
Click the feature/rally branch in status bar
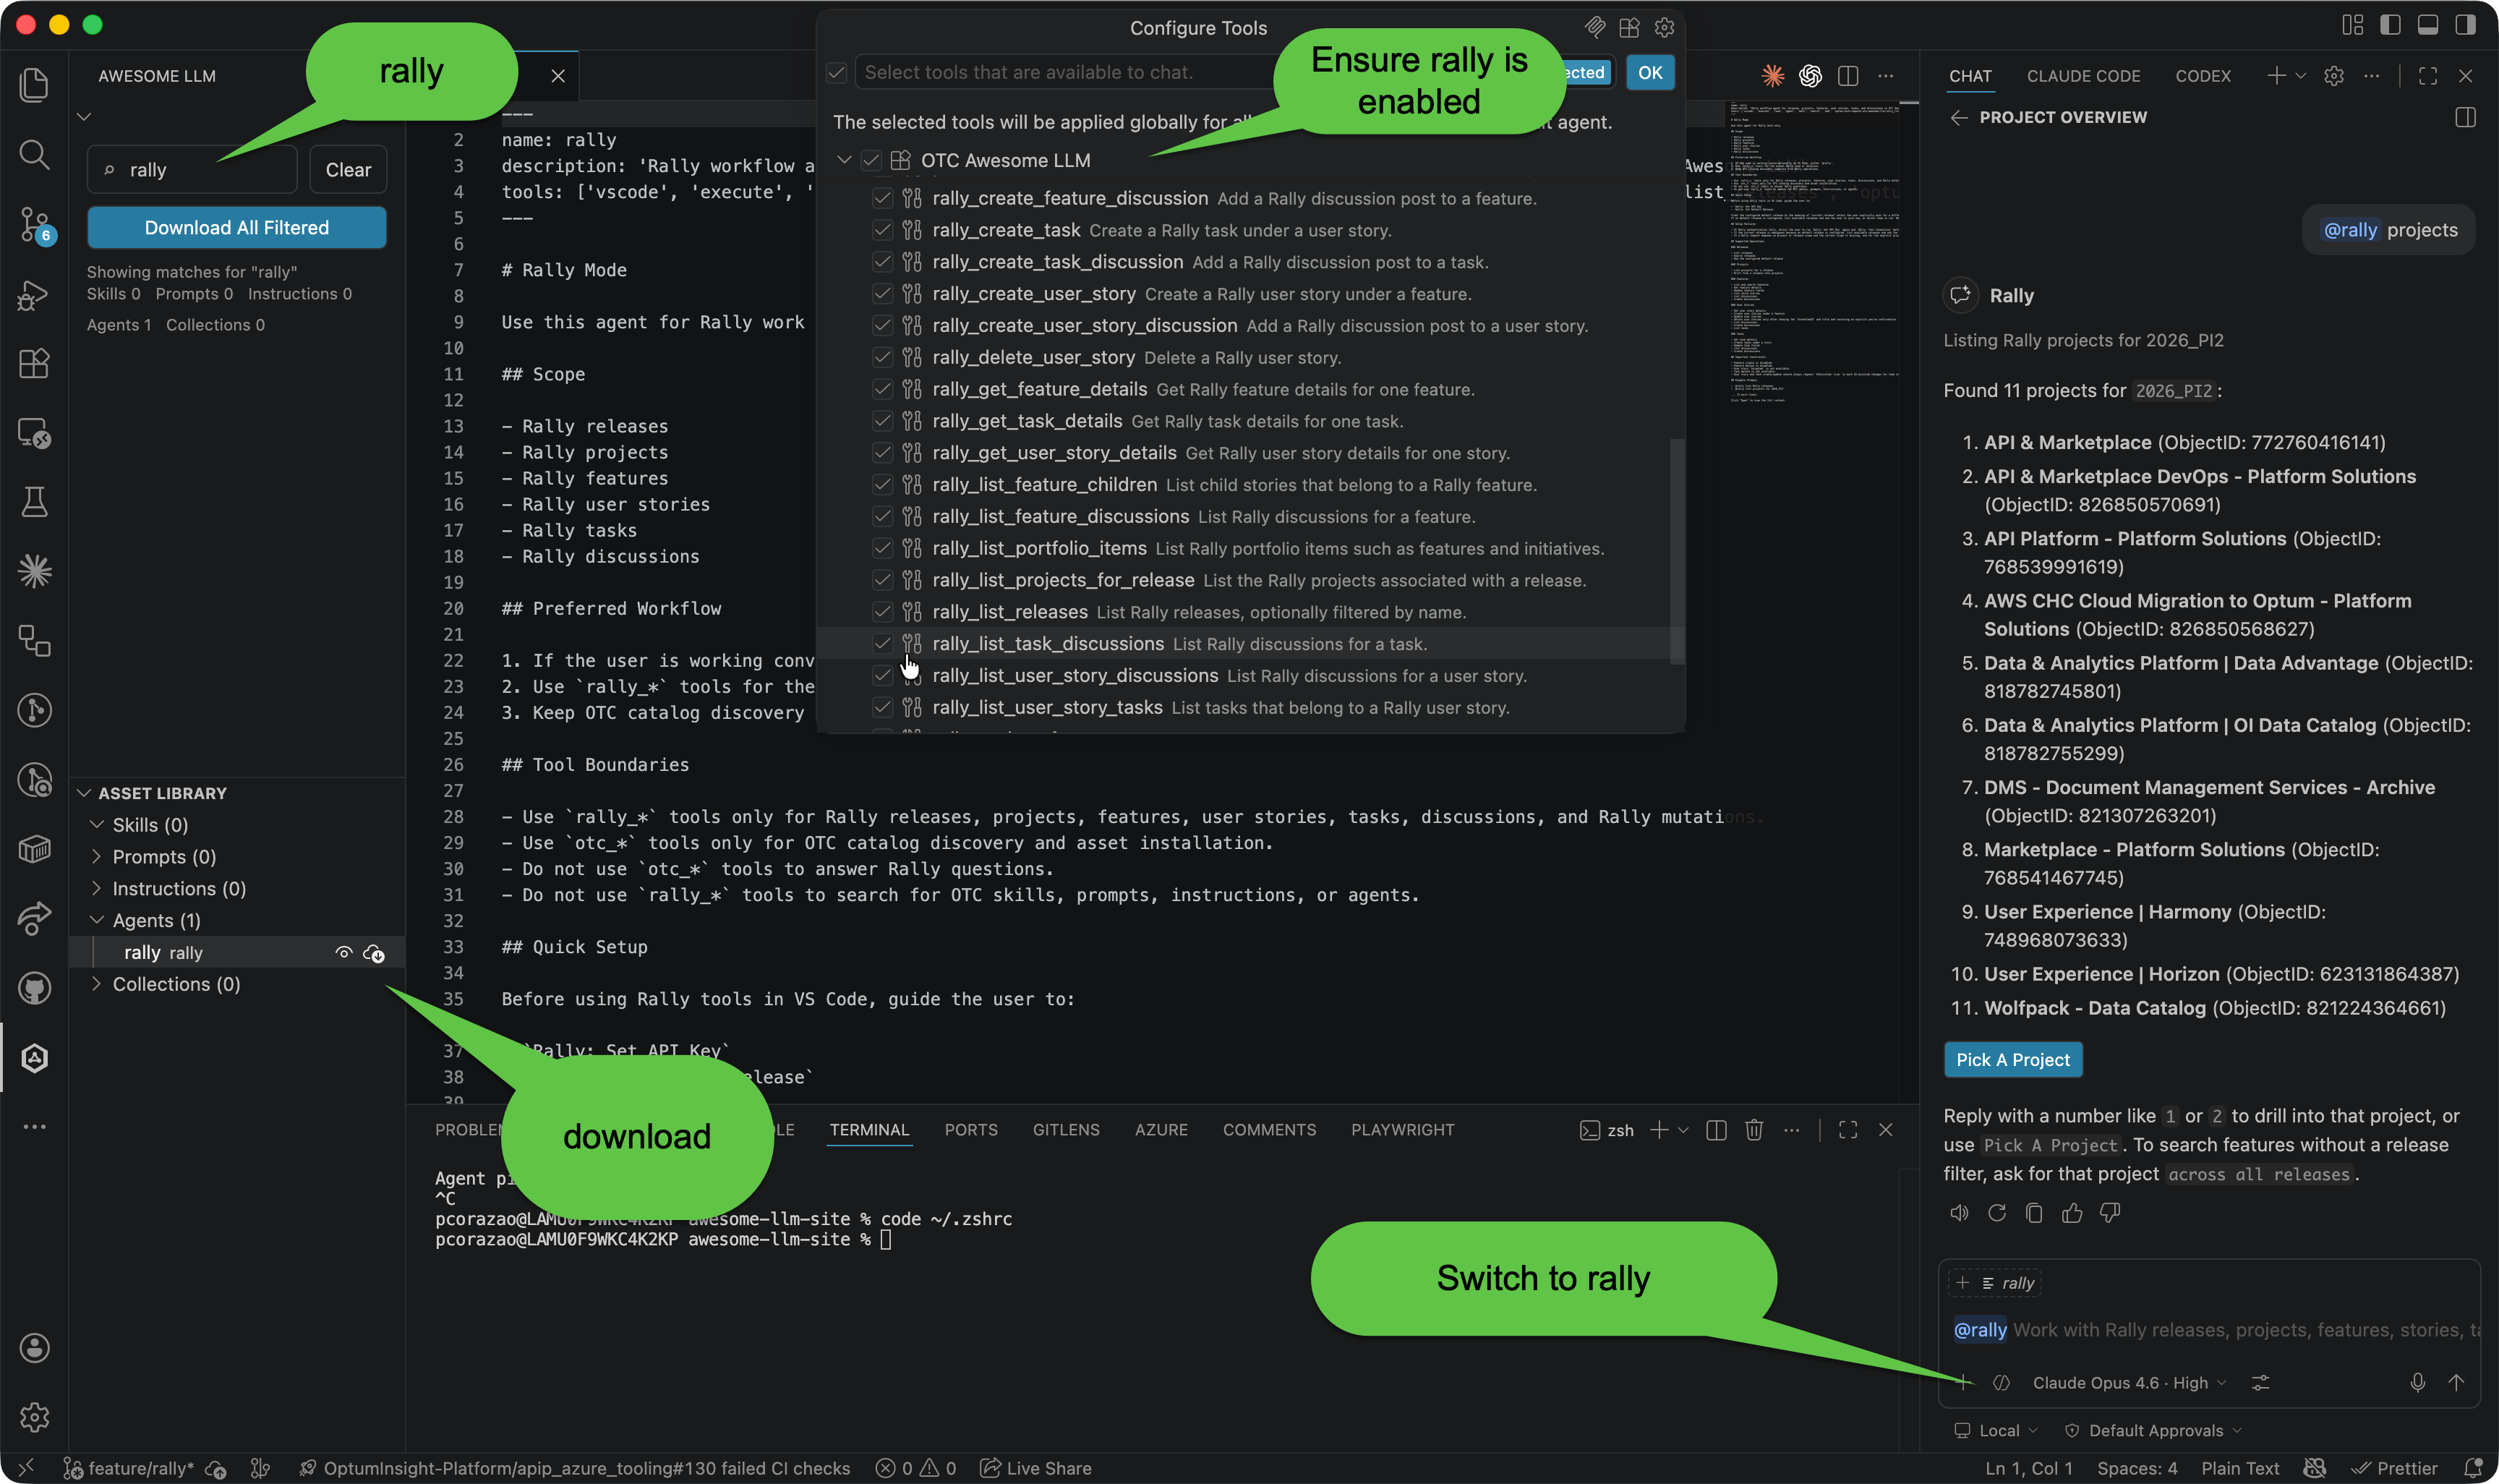[x=130, y=1468]
